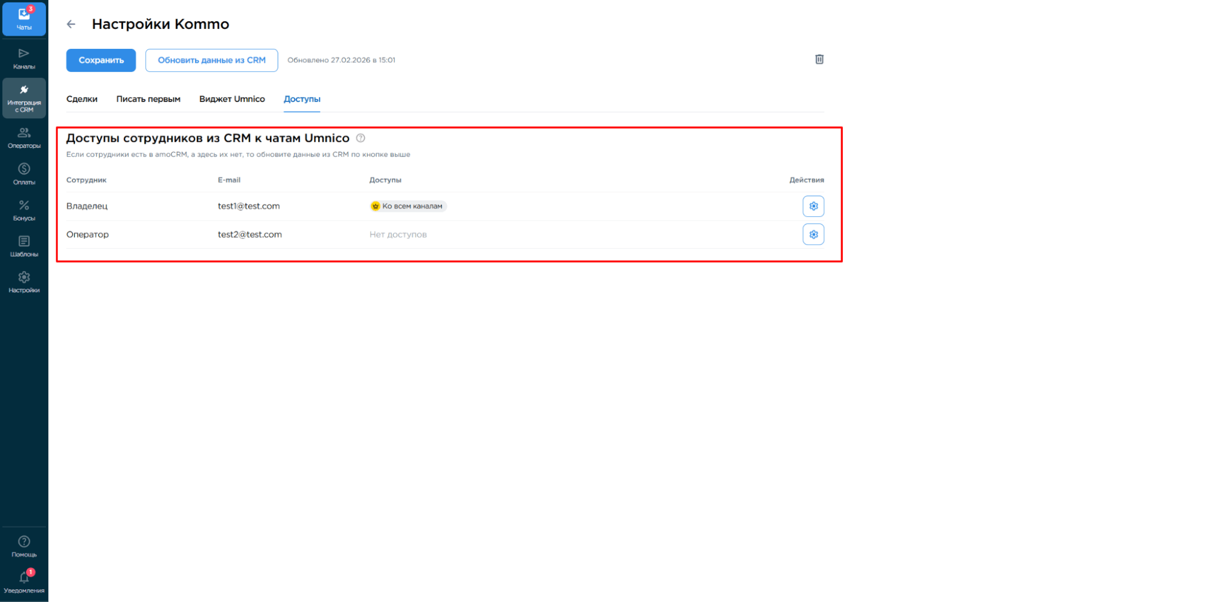Open the help tooltip next to the heading
Viewport: 1207px width, 602px height.
pyautogui.click(x=360, y=138)
